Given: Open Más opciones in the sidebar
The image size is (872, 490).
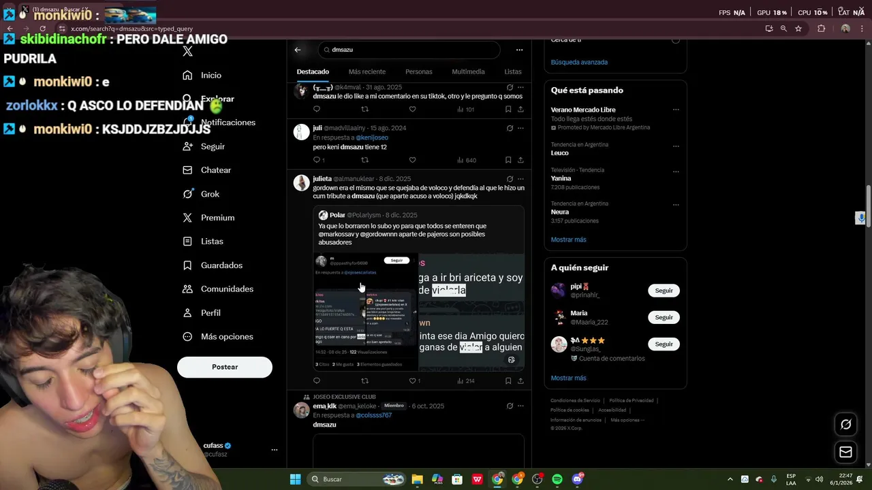Looking at the screenshot, I should click(x=217, y=337).
